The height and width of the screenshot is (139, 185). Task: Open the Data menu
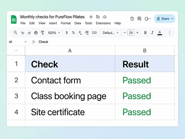click(x=78, y=23)
